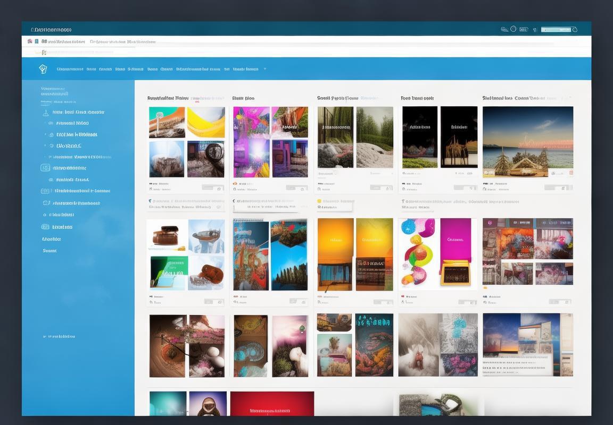Viewport: 613px width, 425px height.
Task: Select the flask icon in the blue sidebar
Action: (45, 113)
